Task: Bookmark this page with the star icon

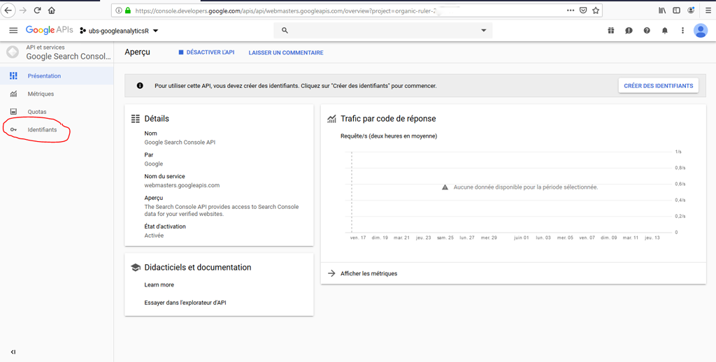Action: 596,10
